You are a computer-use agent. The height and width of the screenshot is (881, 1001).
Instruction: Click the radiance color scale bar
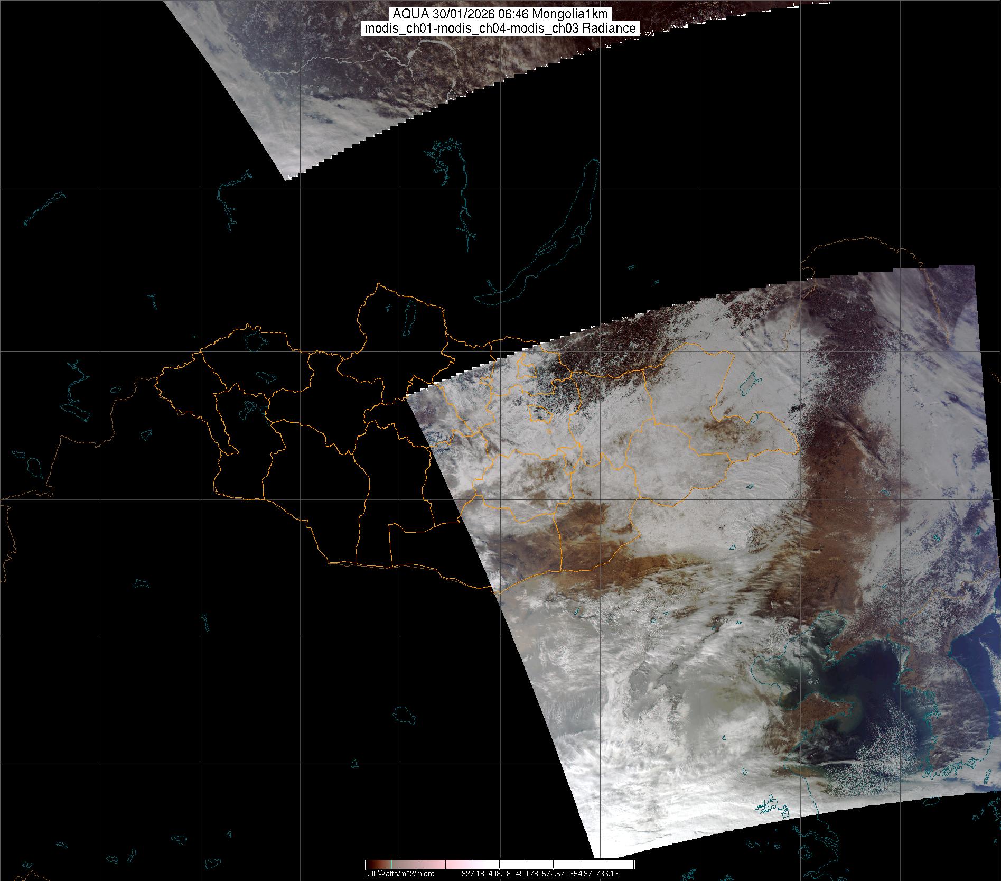coord(500,864)
